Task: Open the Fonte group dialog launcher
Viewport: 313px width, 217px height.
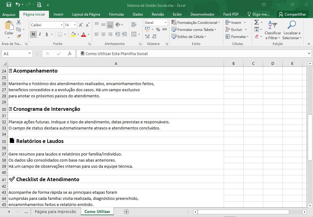Action: pyautogui.click(x=89, y=44)
